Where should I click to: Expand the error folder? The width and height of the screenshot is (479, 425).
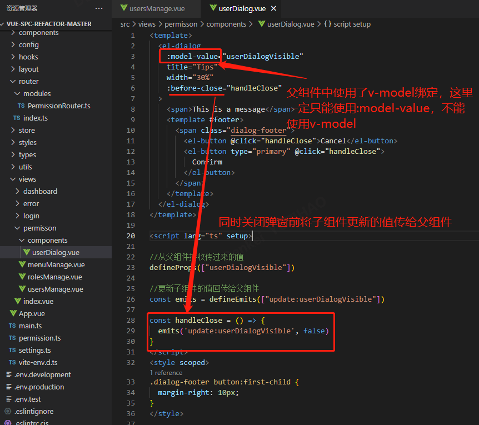(x=17, y=203)
